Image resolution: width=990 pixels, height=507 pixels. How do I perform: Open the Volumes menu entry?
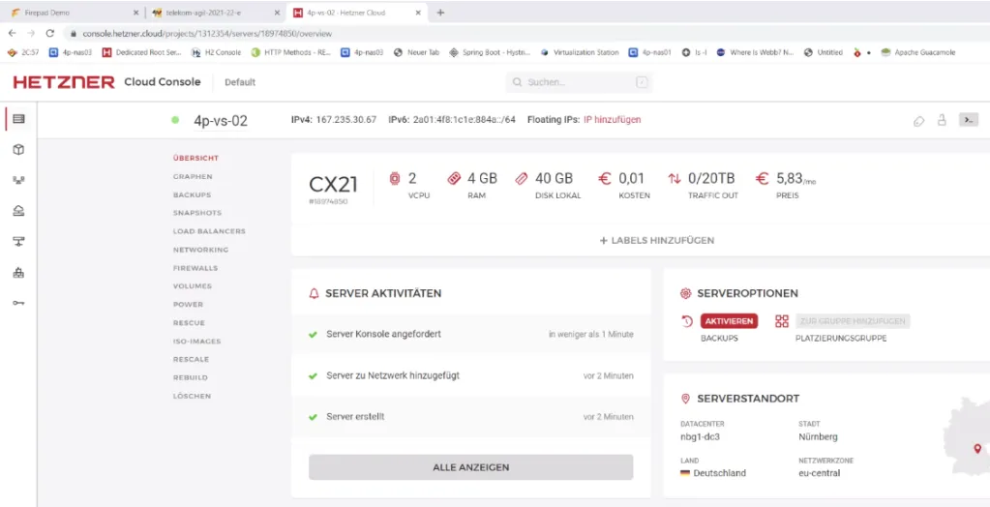193,286
